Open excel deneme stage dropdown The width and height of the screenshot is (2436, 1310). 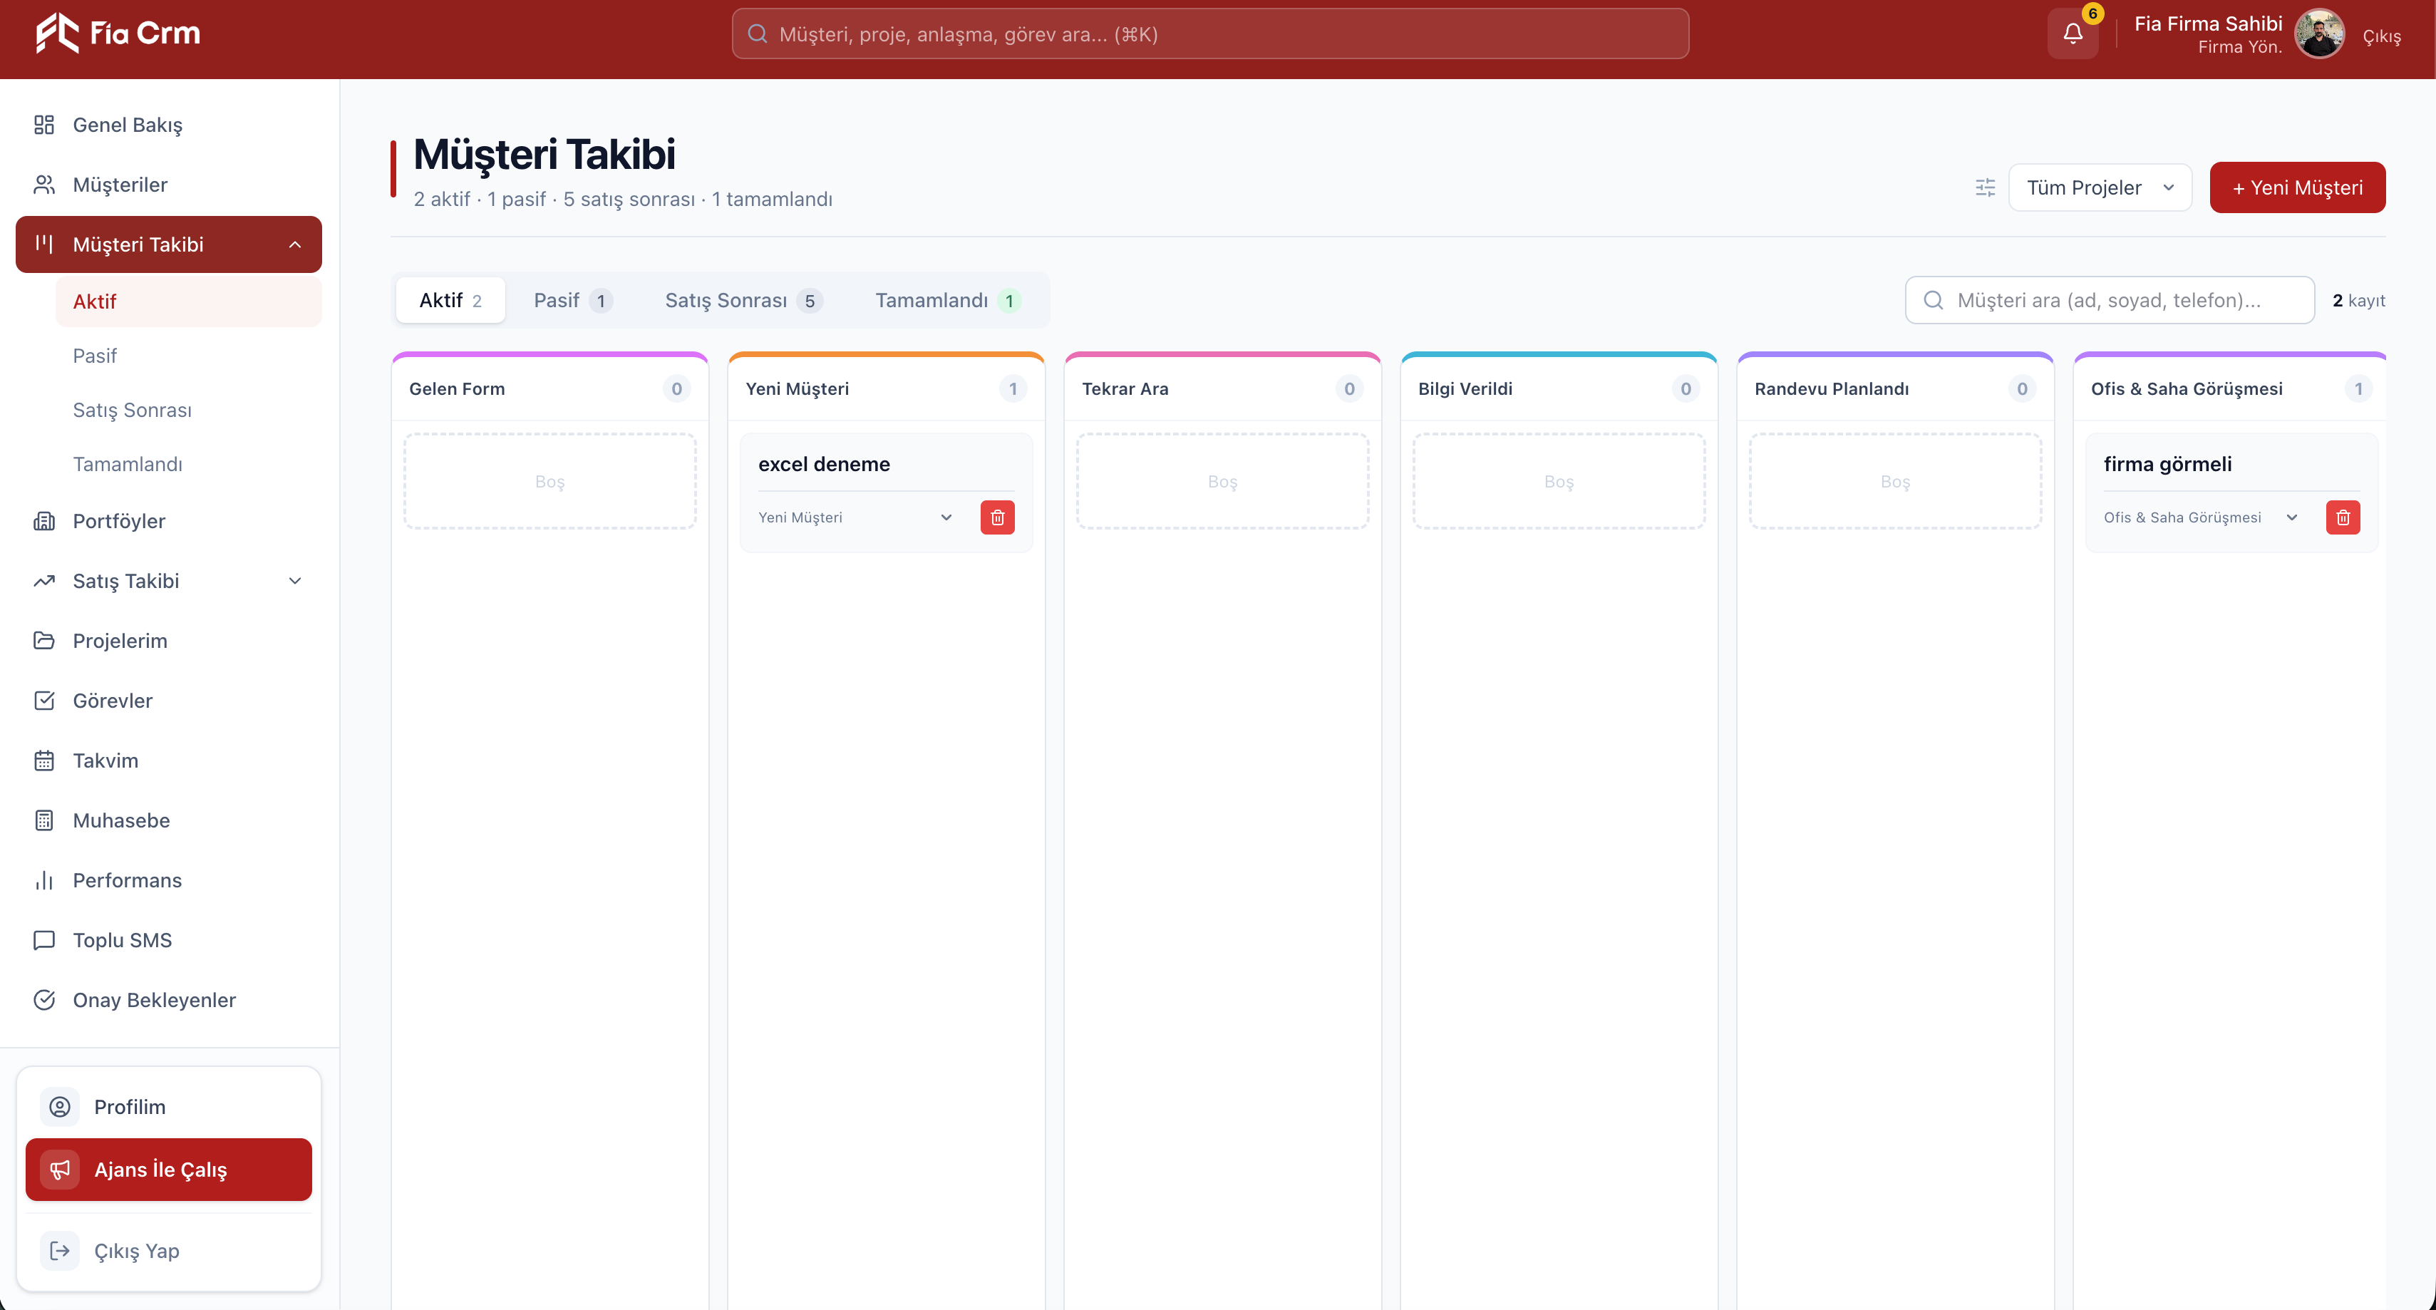coord(857,517)
